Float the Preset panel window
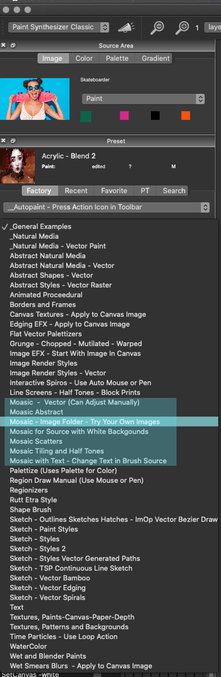221x677 pixels. pyautogui.click(x=13, y=141)
